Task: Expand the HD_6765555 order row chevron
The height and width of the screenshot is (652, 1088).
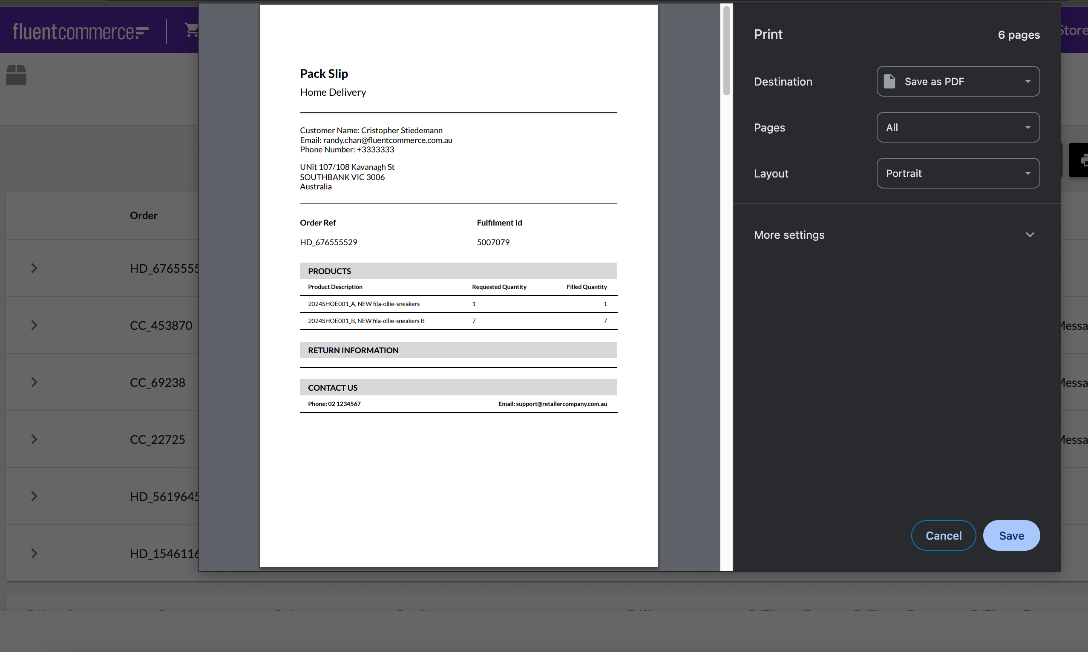Action: click(x=34, y=268)
